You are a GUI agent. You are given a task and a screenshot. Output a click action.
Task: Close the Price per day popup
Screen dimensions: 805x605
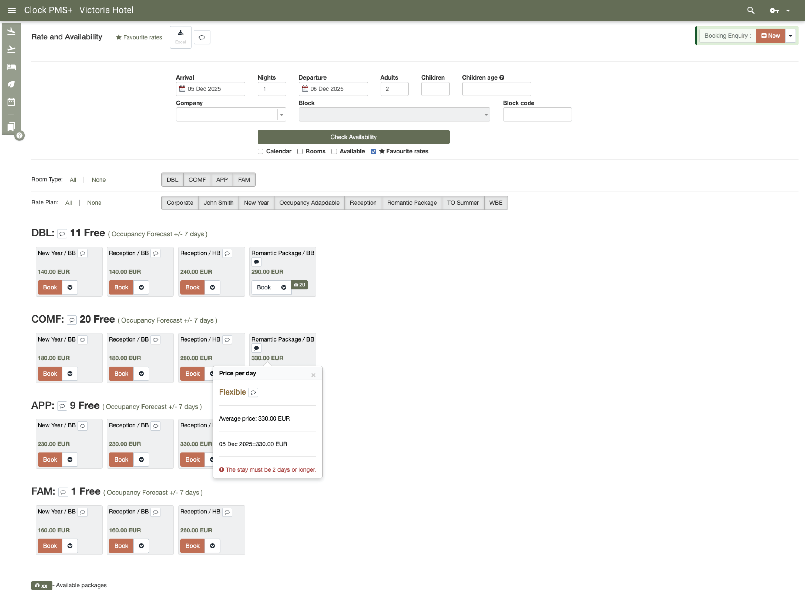[x=313, y=375]
